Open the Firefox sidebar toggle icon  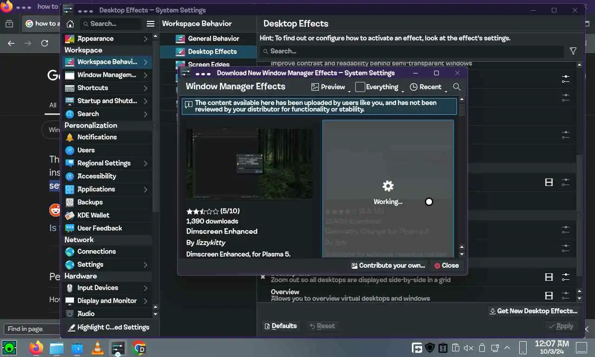click(x=9, y=24)
